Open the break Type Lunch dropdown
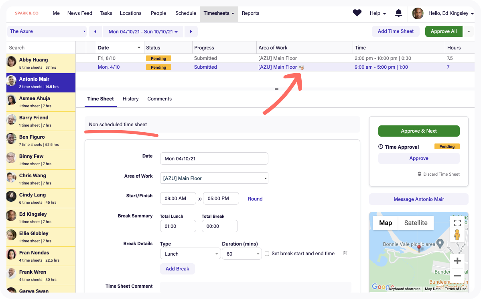This screenshot has width=481, height=299. (x=190, y=254)
